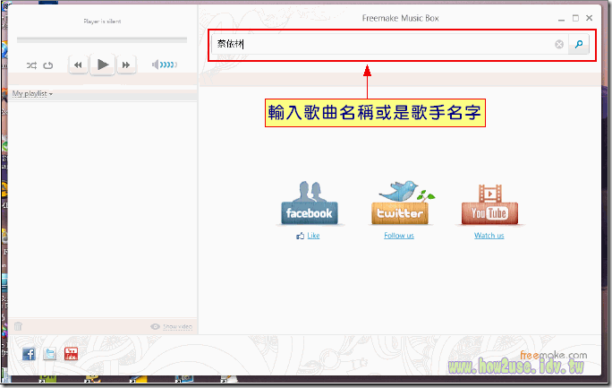Viewport: 612px width, 388px height.
Task: Clear the search field text
Action: 559,44
